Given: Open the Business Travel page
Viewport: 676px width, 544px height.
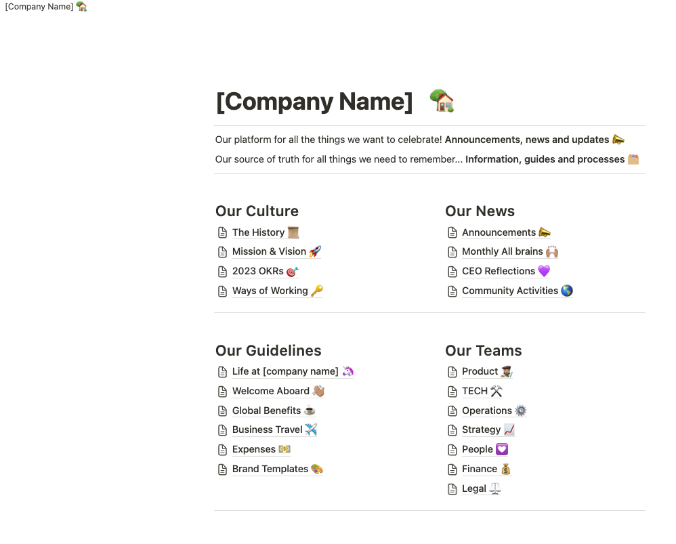Looking at the screenshot, I should point(267,430).
